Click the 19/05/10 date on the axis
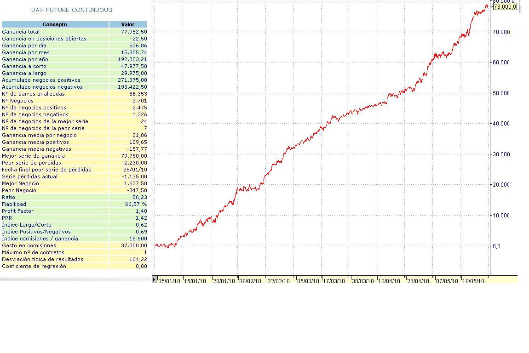Screen dimensions: 529x353 tap(473, 281)
